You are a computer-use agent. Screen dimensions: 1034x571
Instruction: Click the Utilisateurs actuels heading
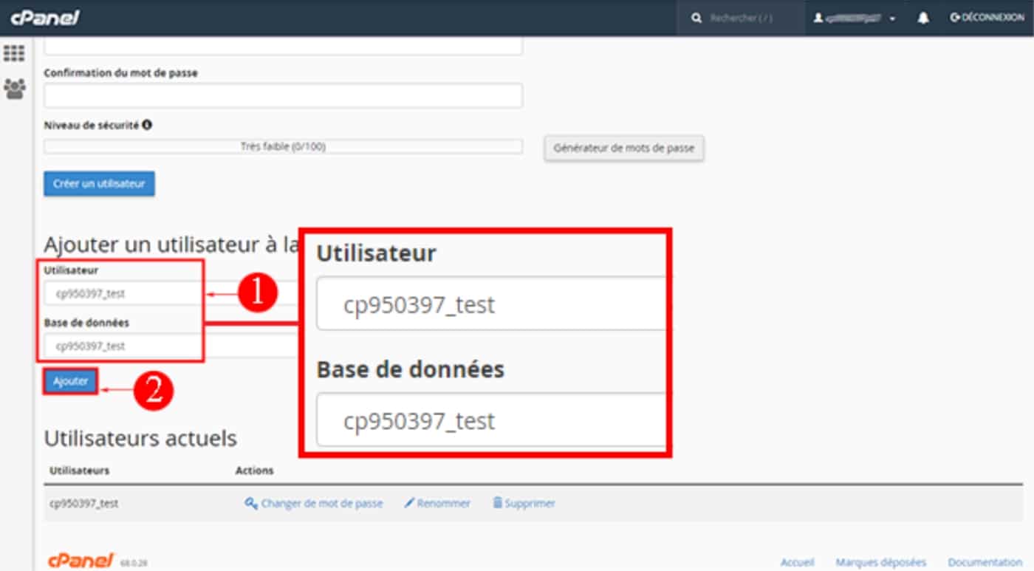140,438
